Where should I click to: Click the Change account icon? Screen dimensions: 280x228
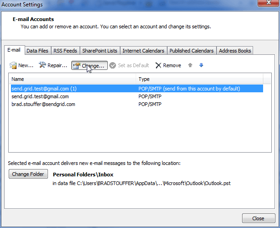point(76,66)
